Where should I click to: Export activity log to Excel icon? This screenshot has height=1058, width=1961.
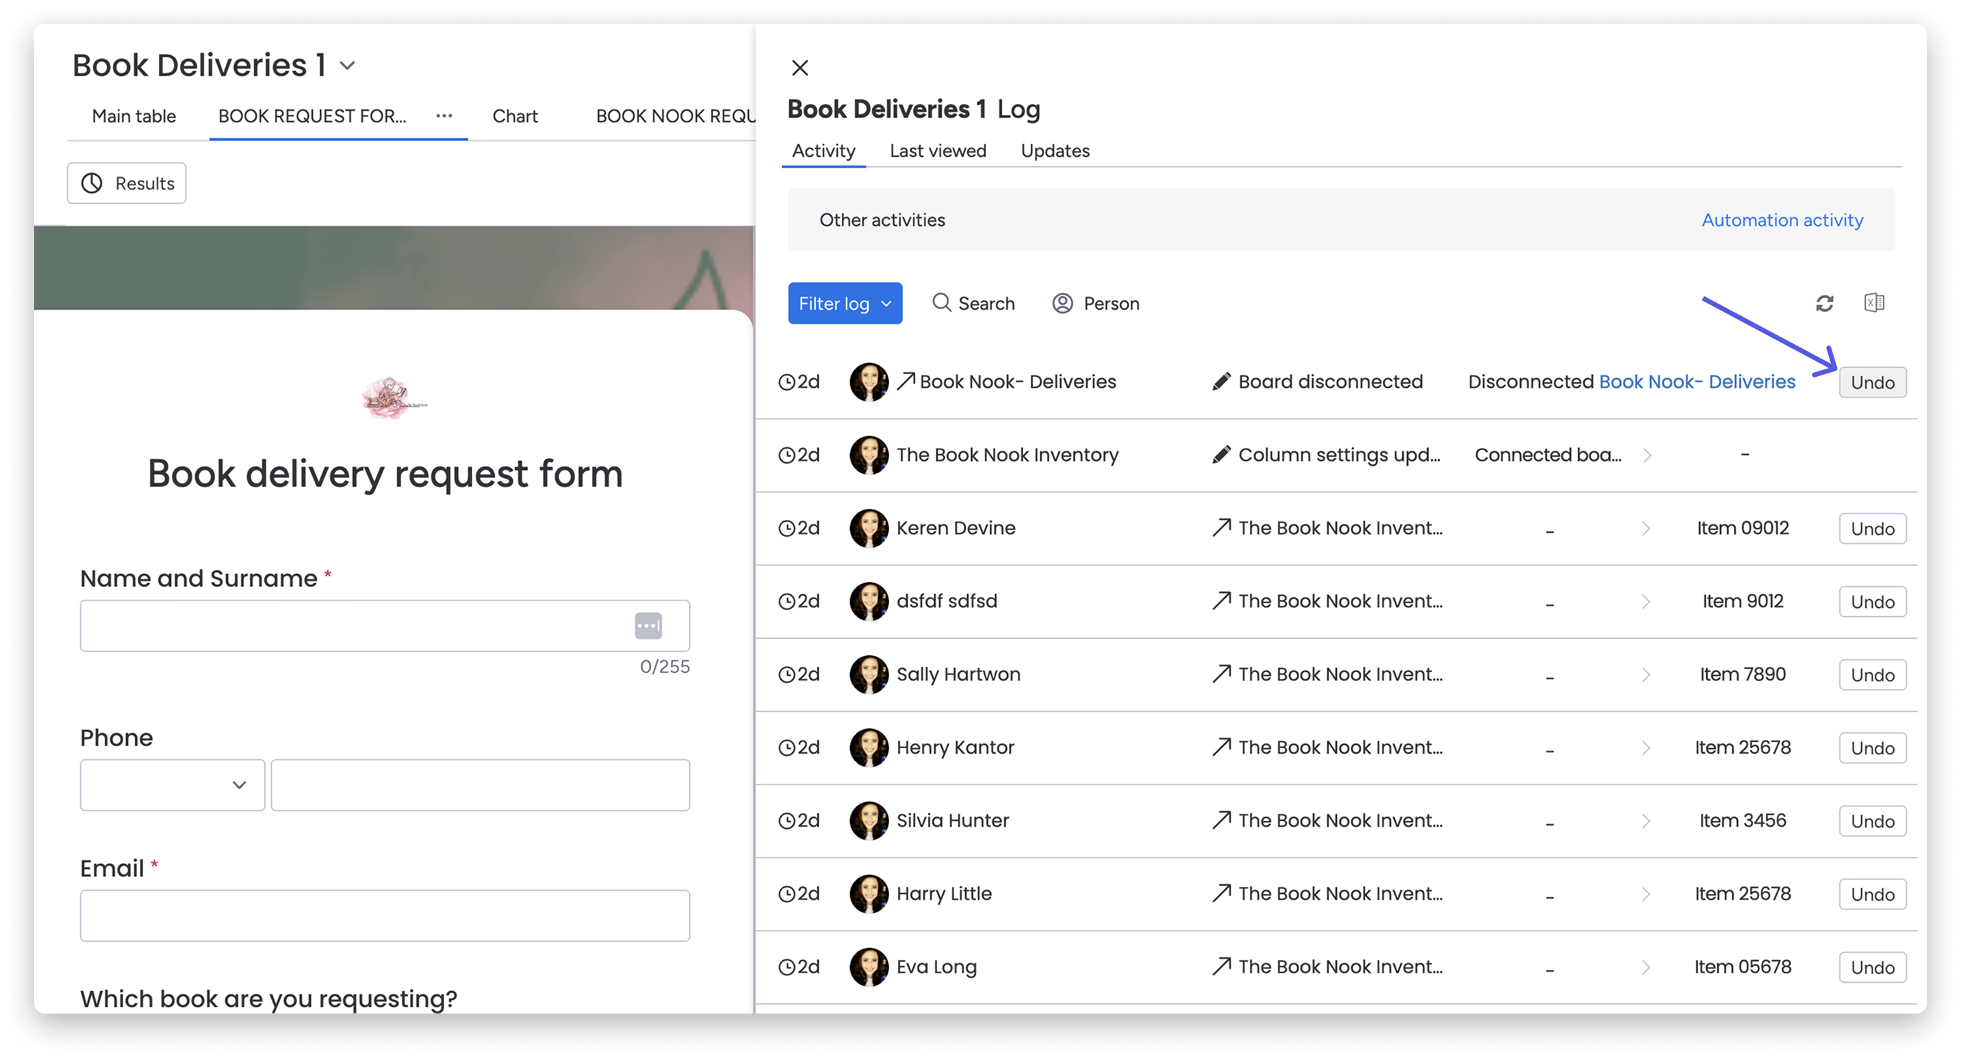1873,303
